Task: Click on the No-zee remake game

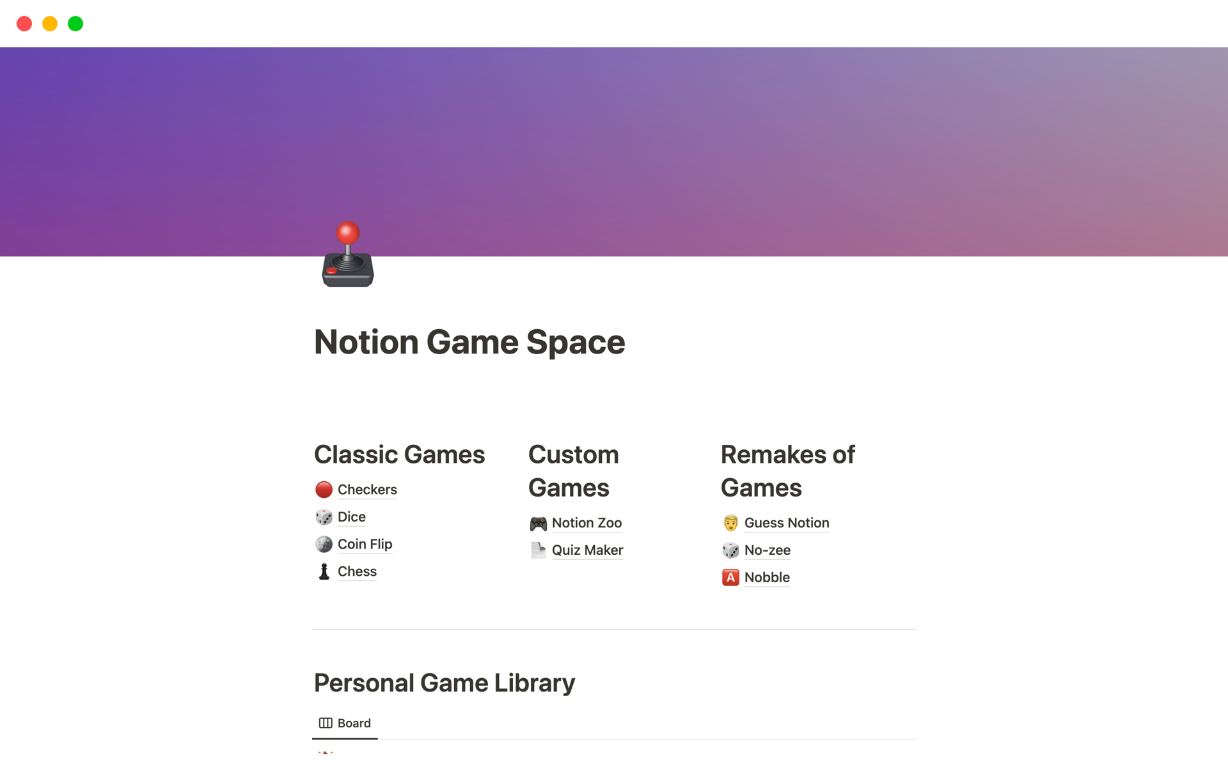Action: 766,549
